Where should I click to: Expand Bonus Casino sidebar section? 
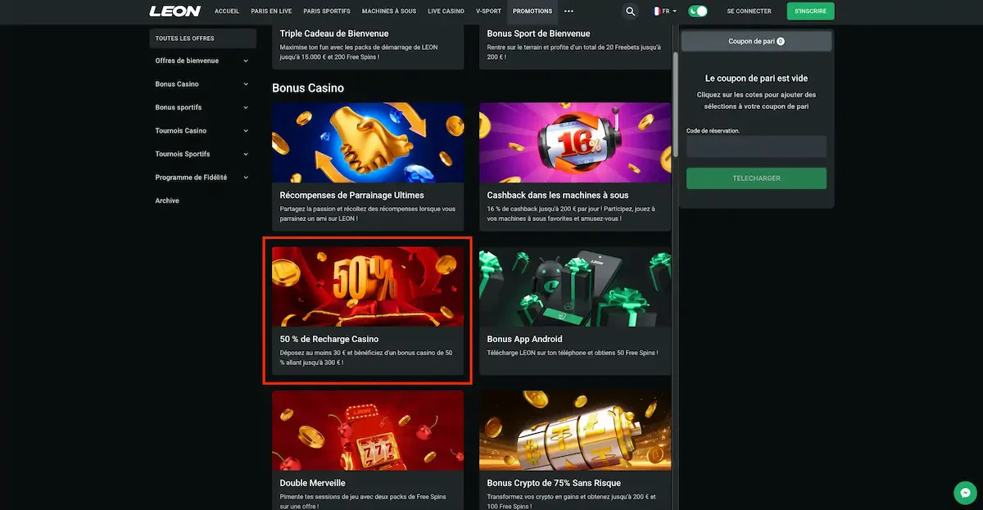click(202, 84)
